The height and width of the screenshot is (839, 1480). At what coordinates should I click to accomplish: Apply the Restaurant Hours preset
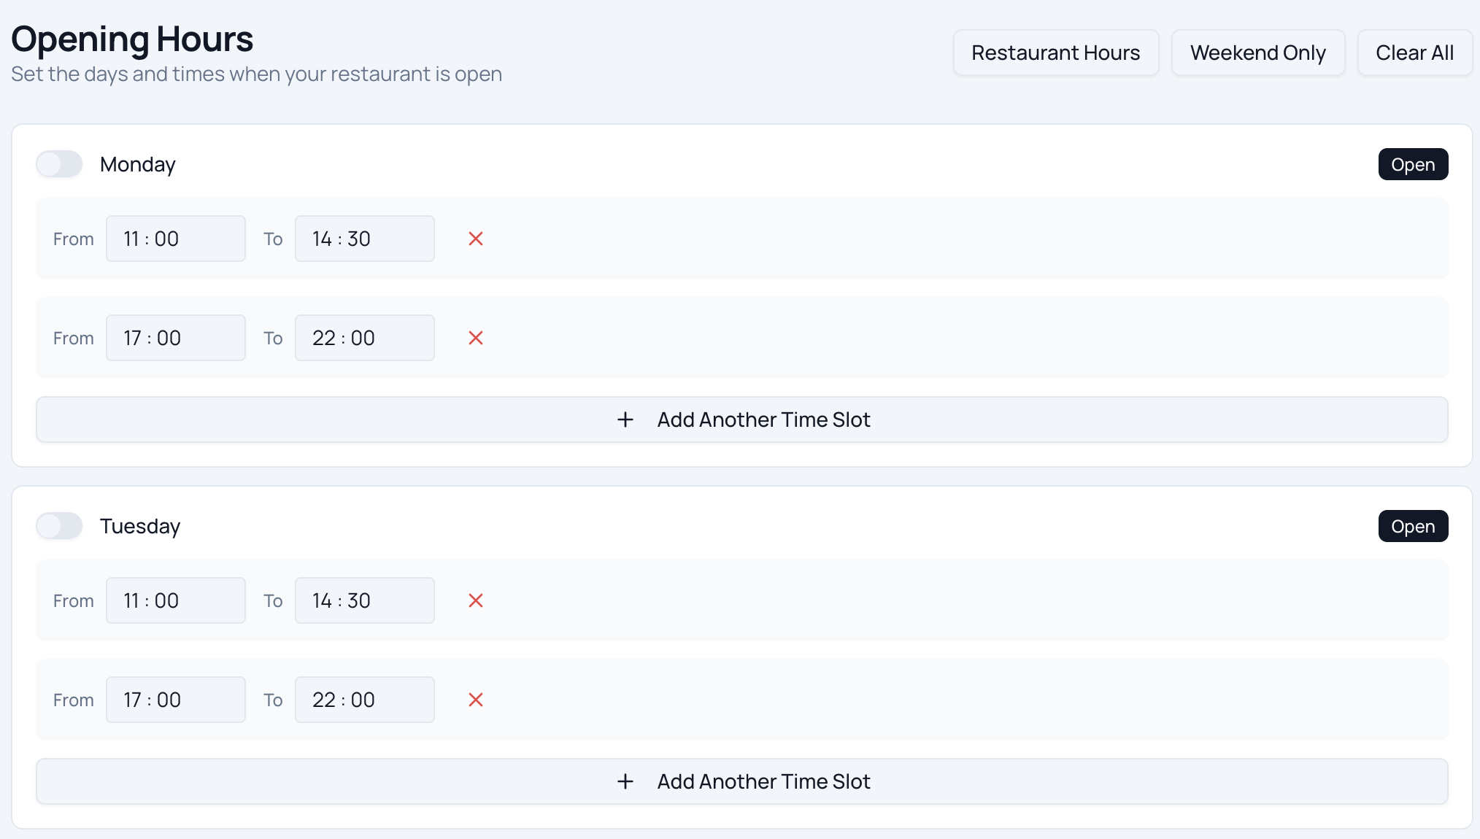coord(1055,52)
